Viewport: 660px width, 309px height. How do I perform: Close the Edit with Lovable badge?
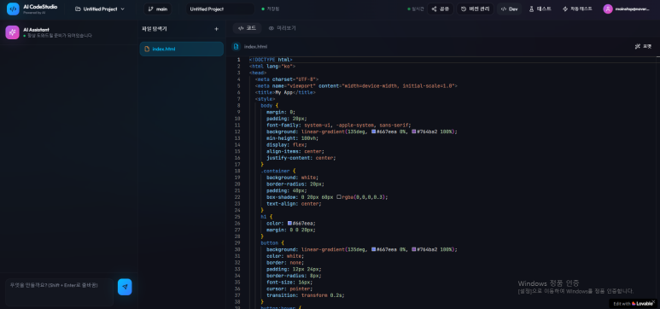(654, 301)
